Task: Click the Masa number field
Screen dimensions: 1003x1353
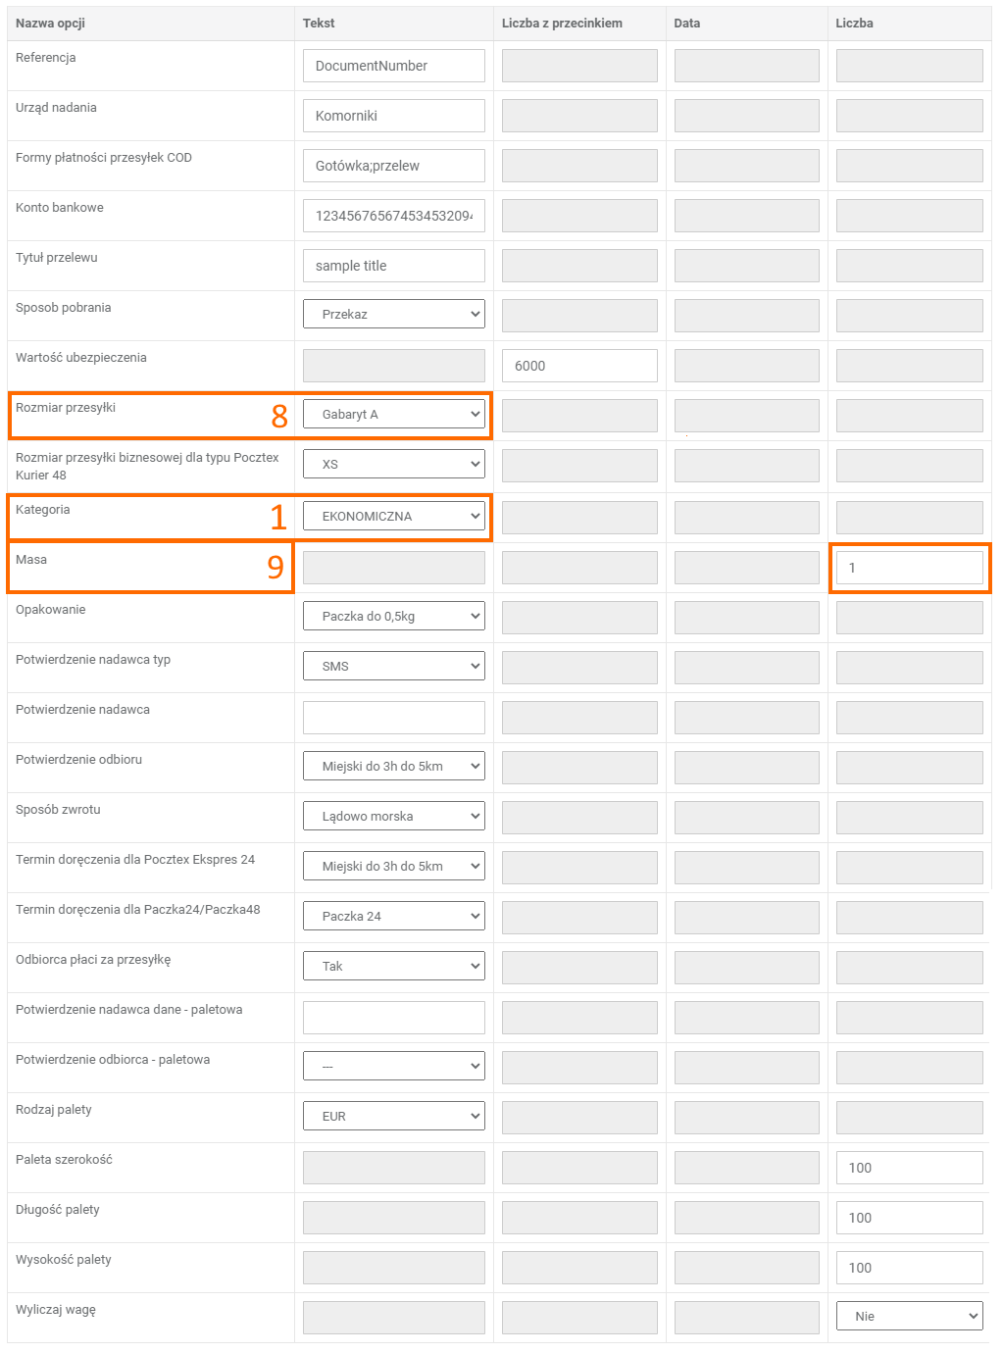Action: click(x=909, y=568)
